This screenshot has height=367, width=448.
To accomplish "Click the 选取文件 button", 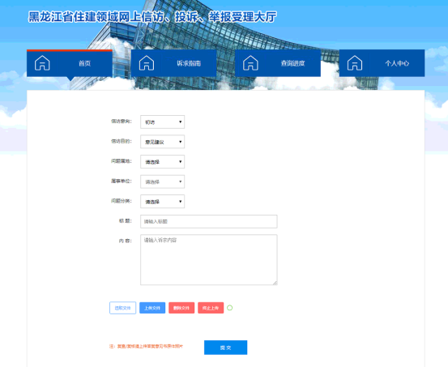I will [x=123, y=308].
